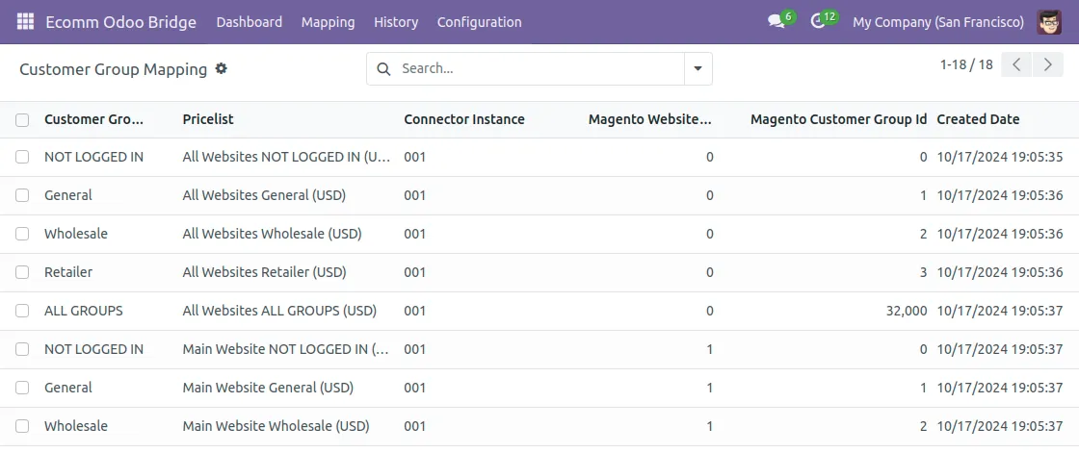This screenshot has height=453, width=1079.
Task: Click the magnifier search icon
Action: coord(385,68)
